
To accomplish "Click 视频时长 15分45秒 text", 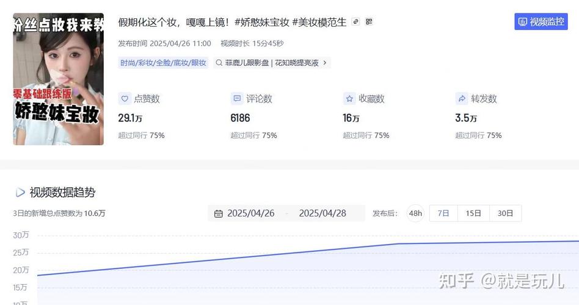I will (252, 43).
